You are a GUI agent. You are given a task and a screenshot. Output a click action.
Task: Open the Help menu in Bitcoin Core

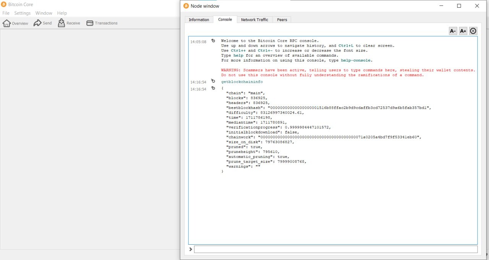(x=62, y=13)
